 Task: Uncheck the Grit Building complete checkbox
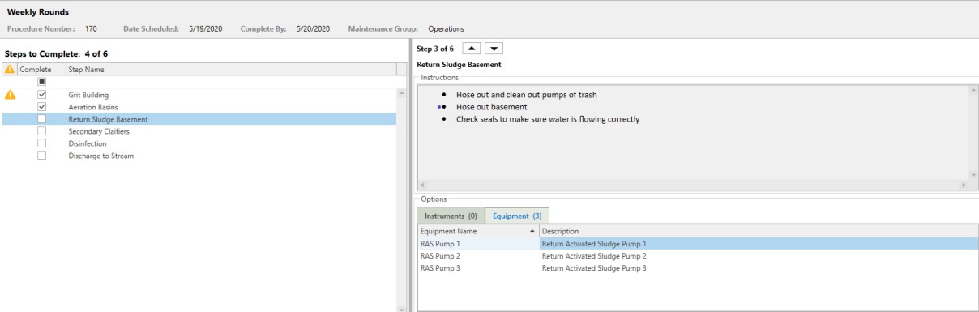42,95
